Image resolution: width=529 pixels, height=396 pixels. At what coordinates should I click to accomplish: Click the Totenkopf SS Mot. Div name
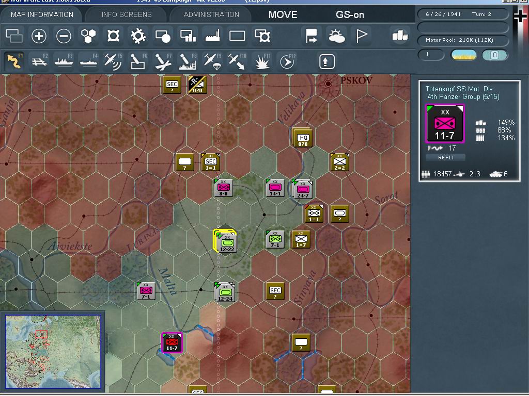459,89
